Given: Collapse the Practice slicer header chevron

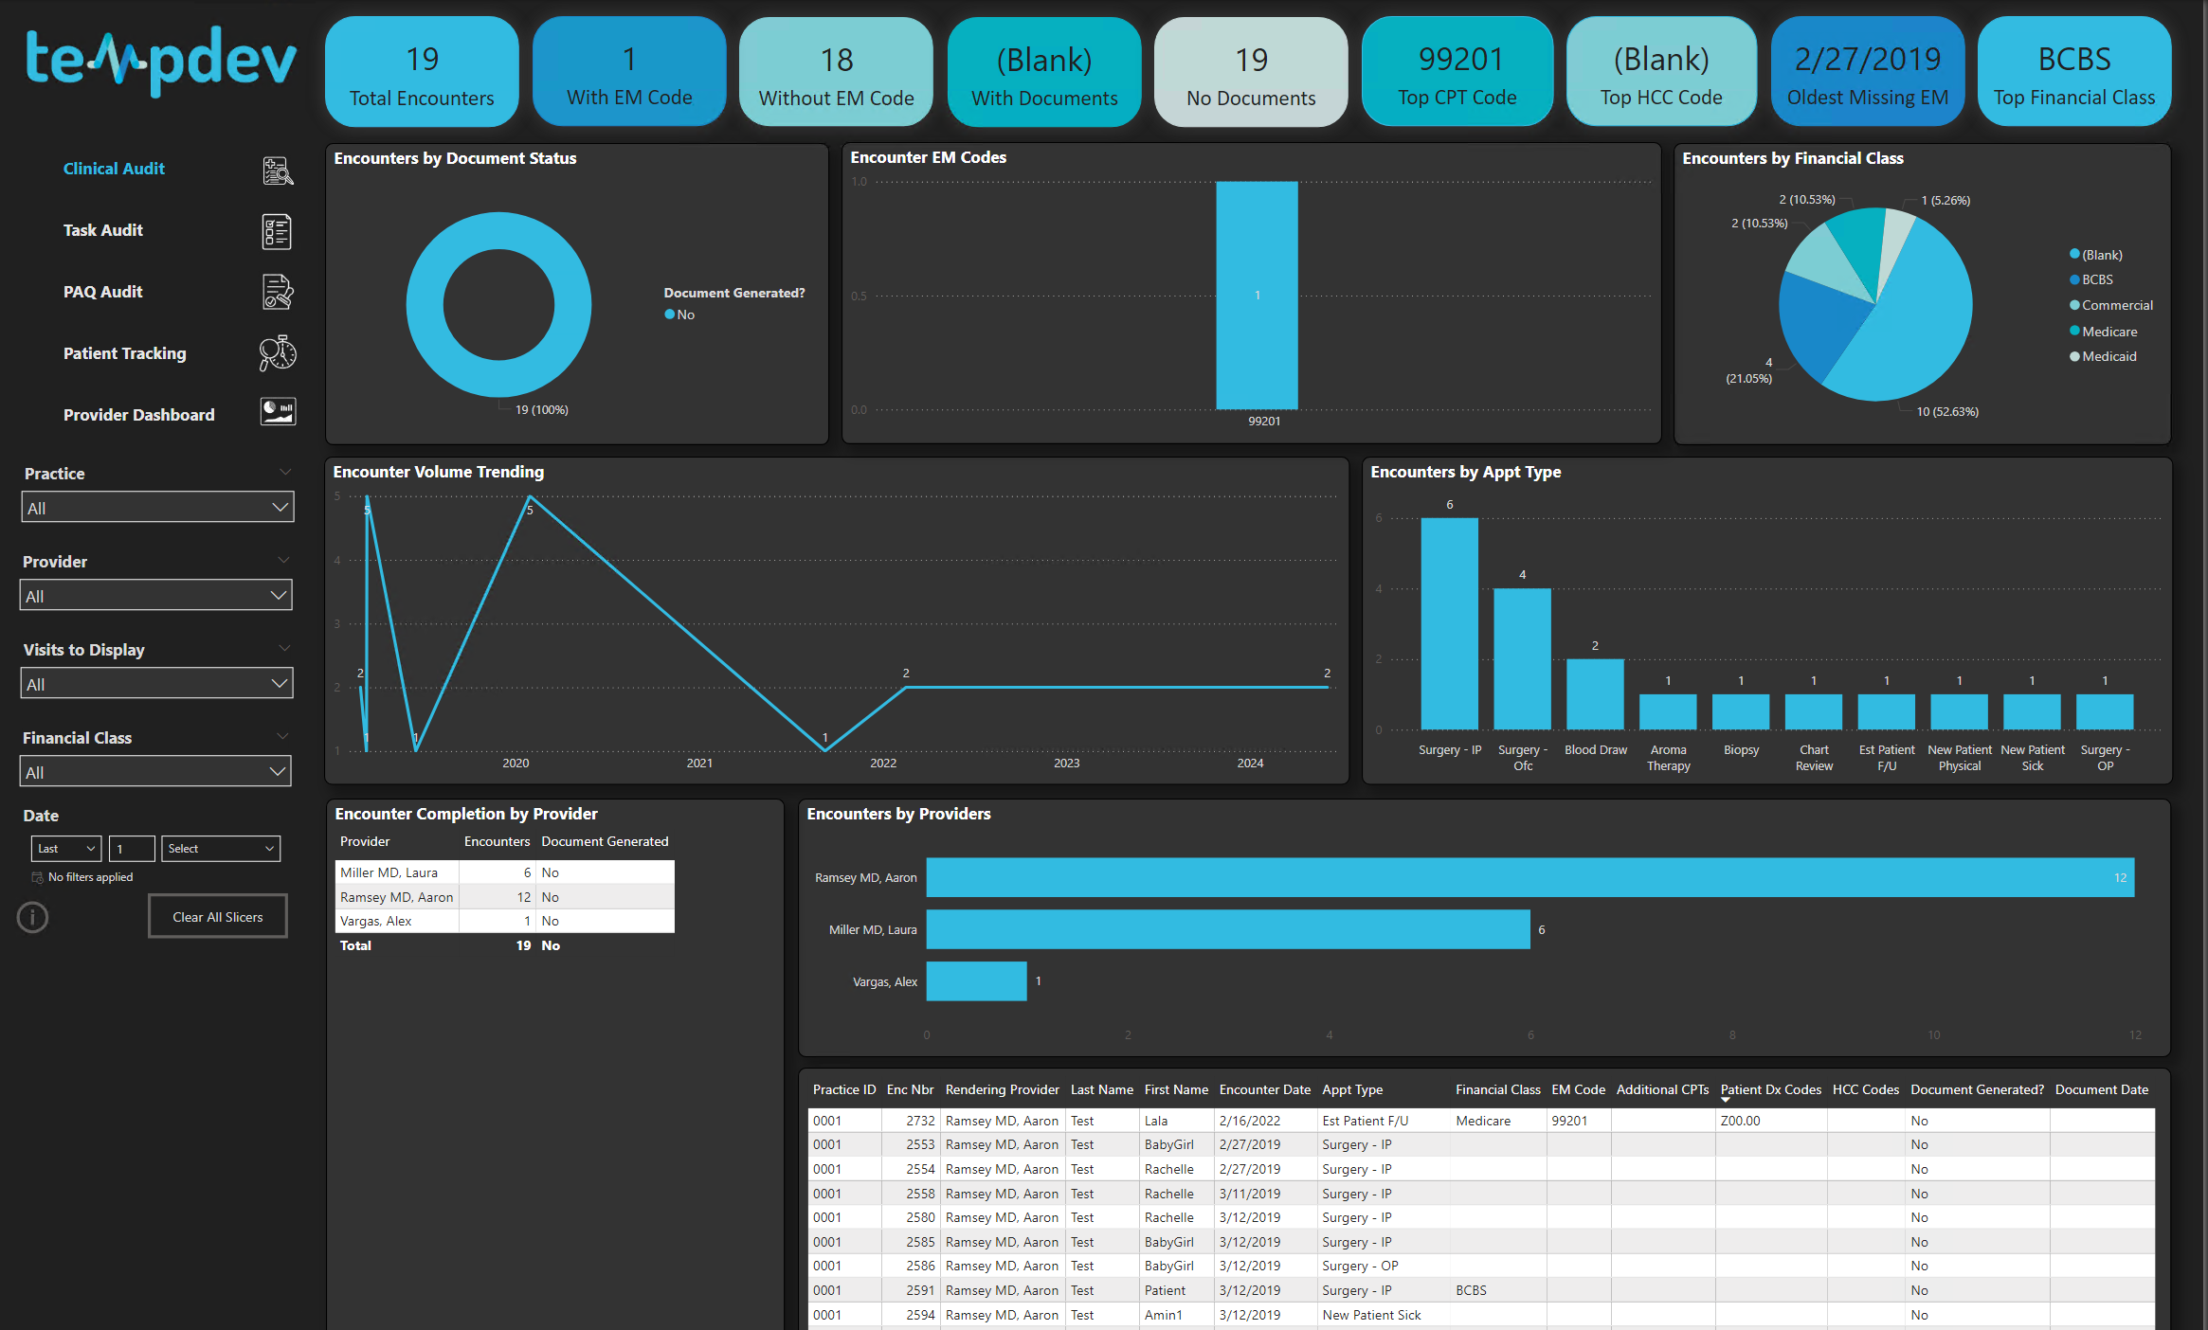Looking at the screenshot, I should click(285, 472).
